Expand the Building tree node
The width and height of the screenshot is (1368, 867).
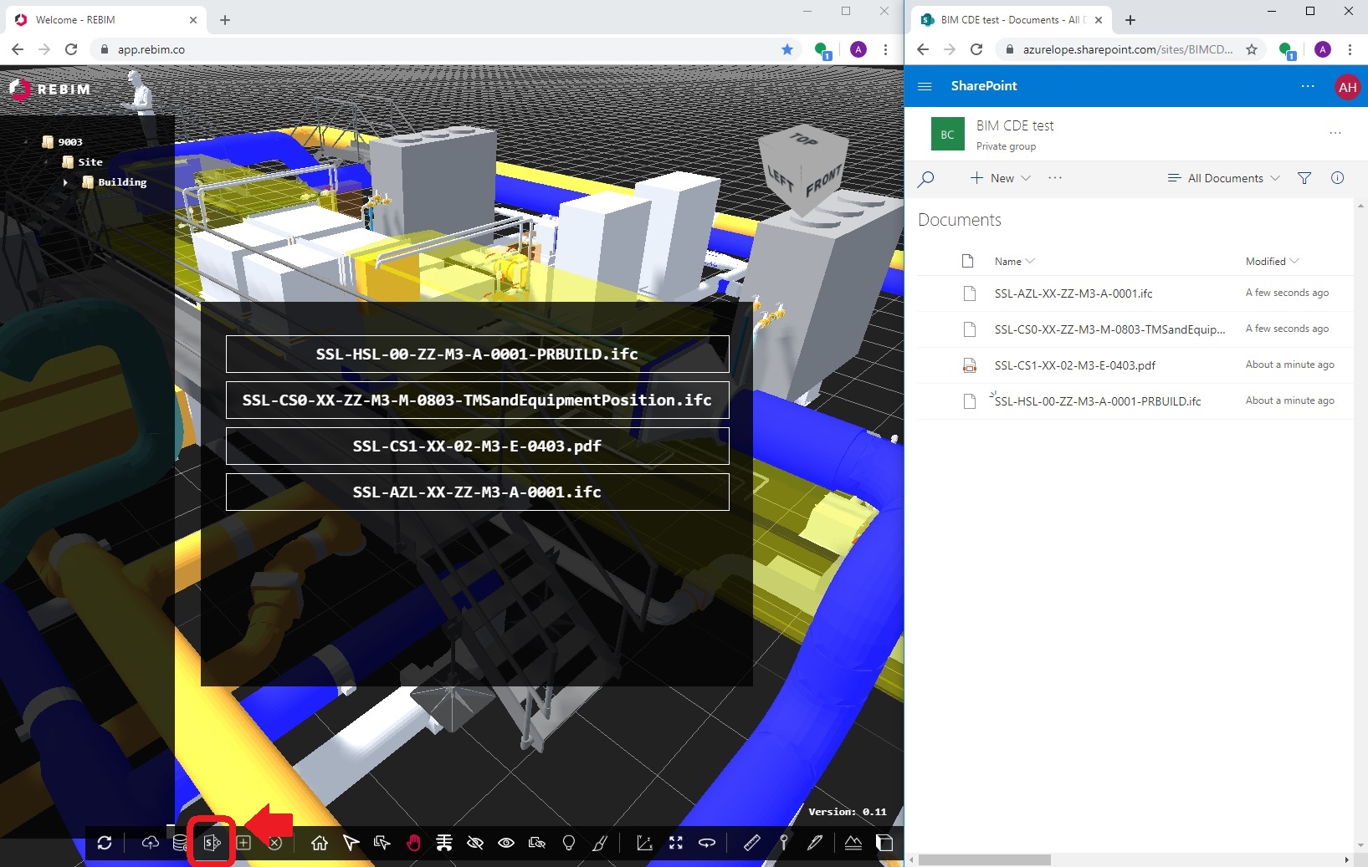click(66, 182)
